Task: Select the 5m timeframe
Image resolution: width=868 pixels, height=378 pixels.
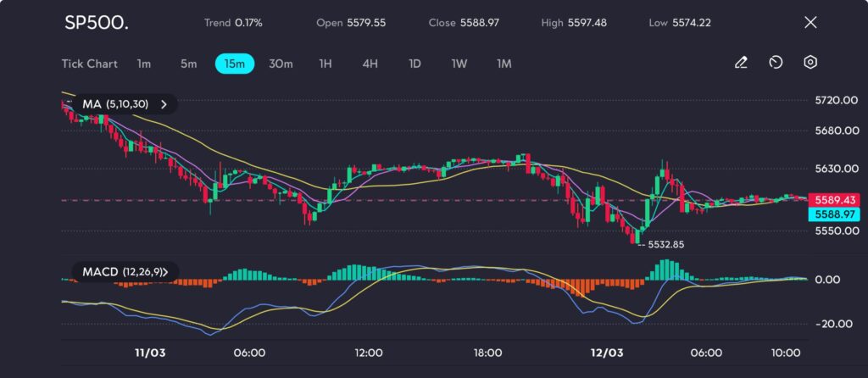Action: pos(188,64)
